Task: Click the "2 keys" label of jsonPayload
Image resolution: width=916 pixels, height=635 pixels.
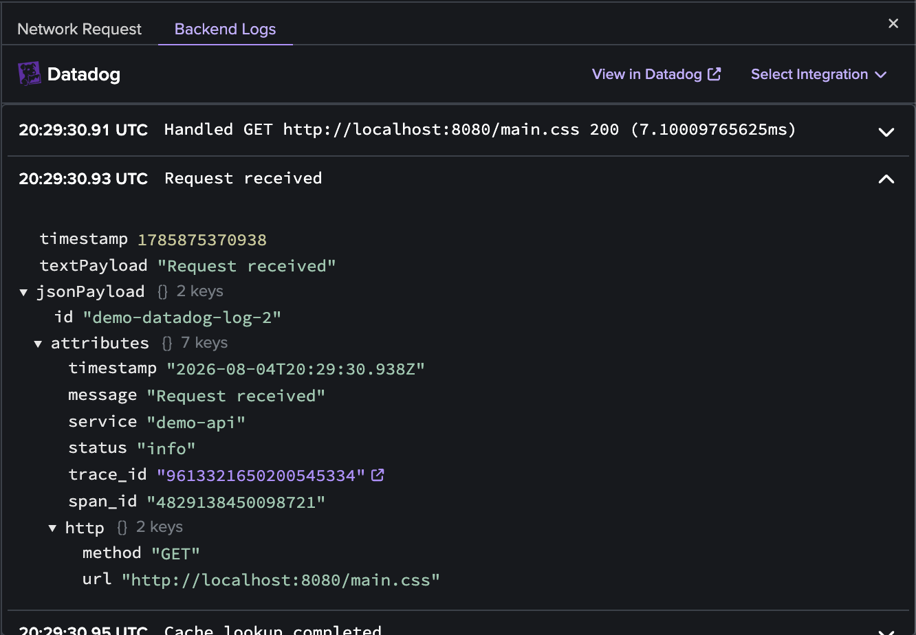Action: pyautogui.click(x=200, y=291)
